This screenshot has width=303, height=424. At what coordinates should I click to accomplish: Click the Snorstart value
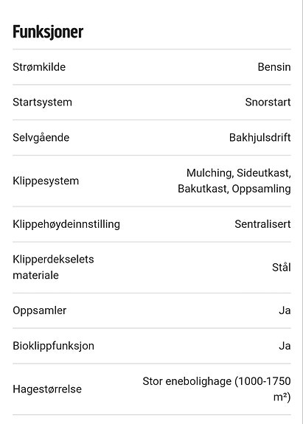tap(268, 102)
